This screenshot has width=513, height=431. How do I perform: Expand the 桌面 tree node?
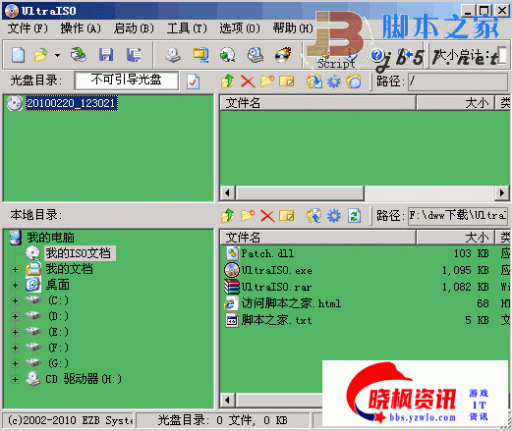tap(15, 285)
